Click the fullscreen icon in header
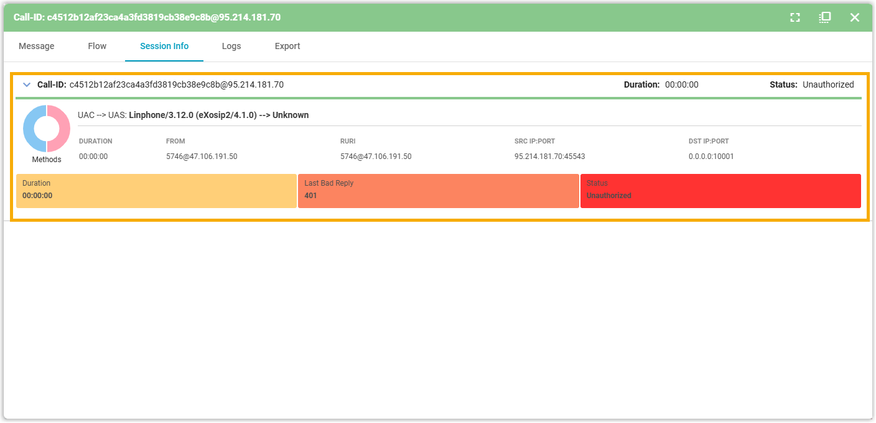876x423 pixels. 794,17
